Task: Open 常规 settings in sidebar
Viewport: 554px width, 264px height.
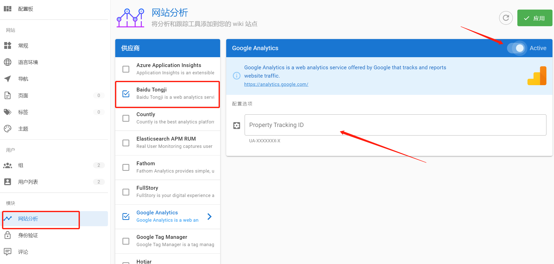Action: pos(54,46)
